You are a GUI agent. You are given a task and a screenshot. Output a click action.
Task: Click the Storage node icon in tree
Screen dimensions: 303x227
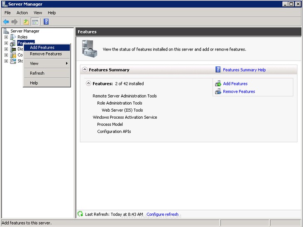coord(13,61)
